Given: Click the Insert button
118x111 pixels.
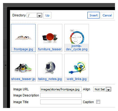Looking at the screenshot, I should [x=93, y=15].
